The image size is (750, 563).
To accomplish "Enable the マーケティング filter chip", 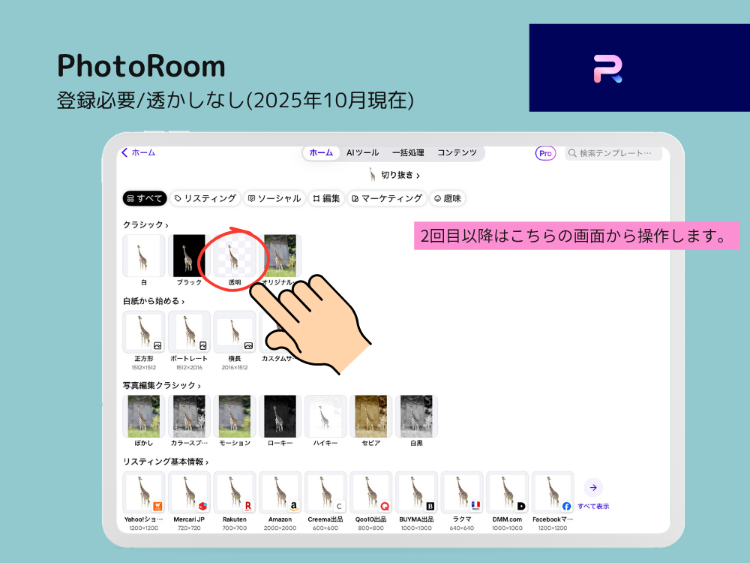I will [387, 198].
